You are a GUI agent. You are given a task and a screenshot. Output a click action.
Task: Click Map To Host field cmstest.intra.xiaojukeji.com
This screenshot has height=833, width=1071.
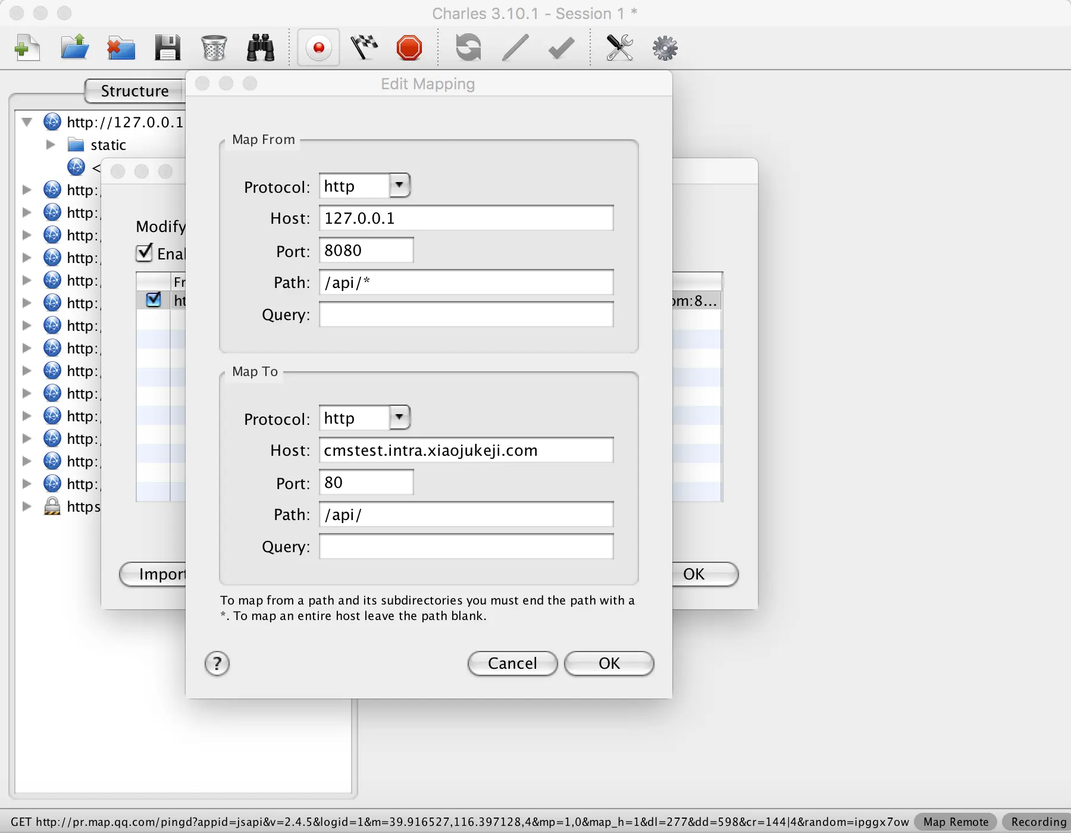click(x=466, y=450)
